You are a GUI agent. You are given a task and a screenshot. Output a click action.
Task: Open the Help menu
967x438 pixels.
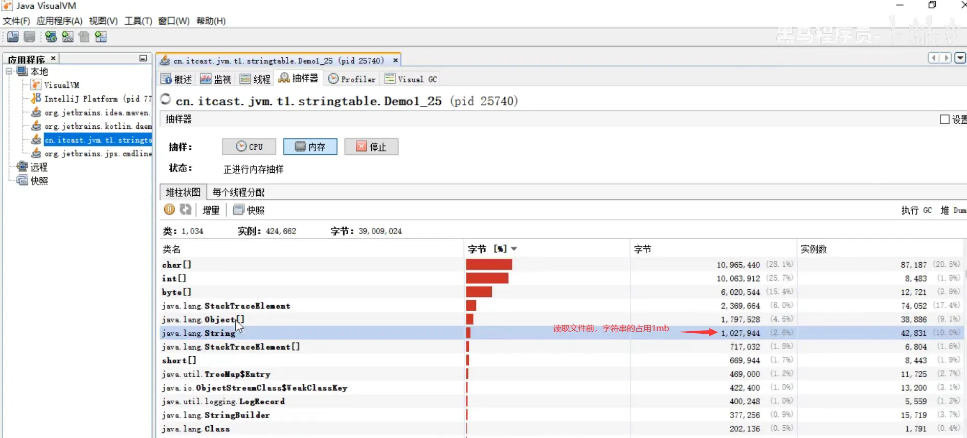click(x=211, y=21)
